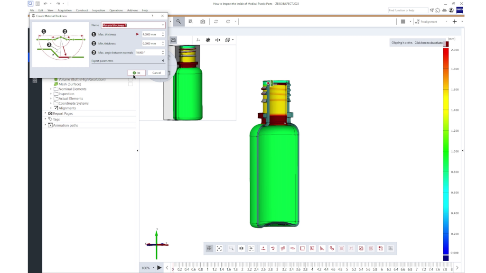Click the first grid view icon in bottom toolbar
Viewport: 486px width, 273px height.
point(209,248)
